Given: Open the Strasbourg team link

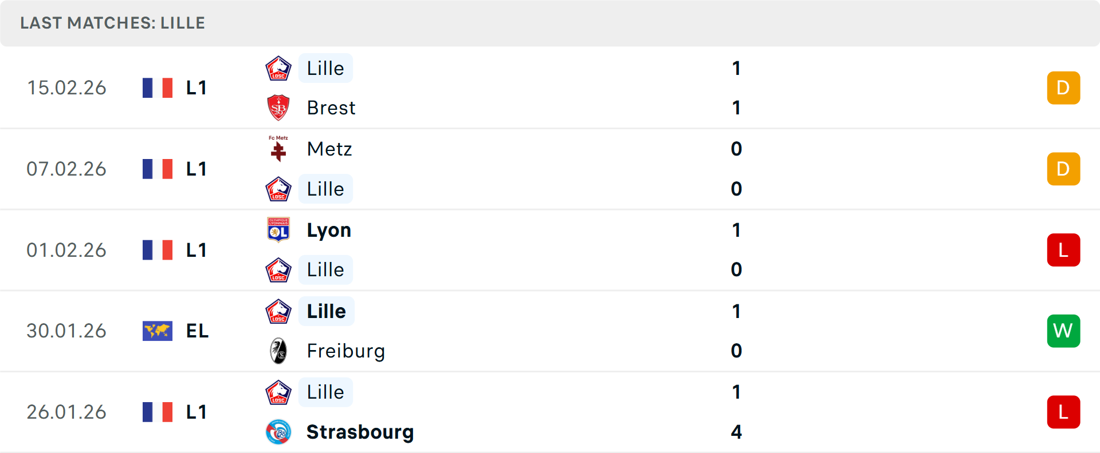Looking at the screenshot, I should pyautogui.click(x=360, y=432).
